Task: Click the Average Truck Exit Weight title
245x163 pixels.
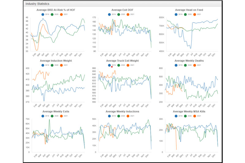Action: 122,61
